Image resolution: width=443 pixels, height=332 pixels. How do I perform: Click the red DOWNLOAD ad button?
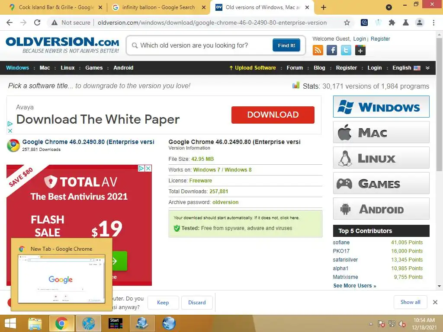(273, 115)
